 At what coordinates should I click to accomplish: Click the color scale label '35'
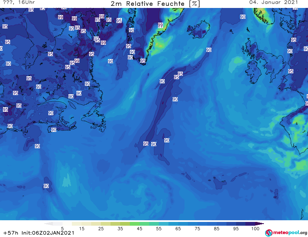(x=120, y=229)
